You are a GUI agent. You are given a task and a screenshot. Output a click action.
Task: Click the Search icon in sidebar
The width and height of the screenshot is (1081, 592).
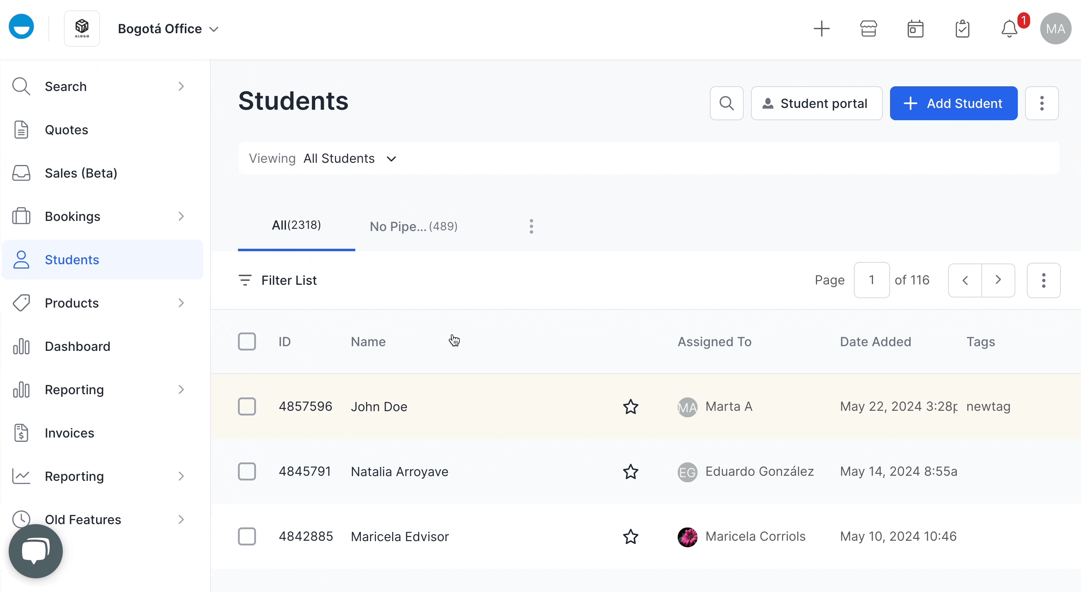[x=21, y=87]
